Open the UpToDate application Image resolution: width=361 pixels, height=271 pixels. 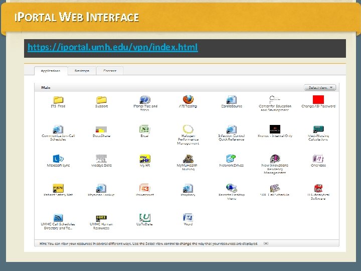[x=145, y=217]
